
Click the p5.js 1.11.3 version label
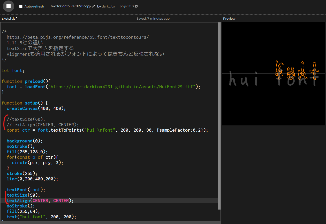(x=127, y=6)
